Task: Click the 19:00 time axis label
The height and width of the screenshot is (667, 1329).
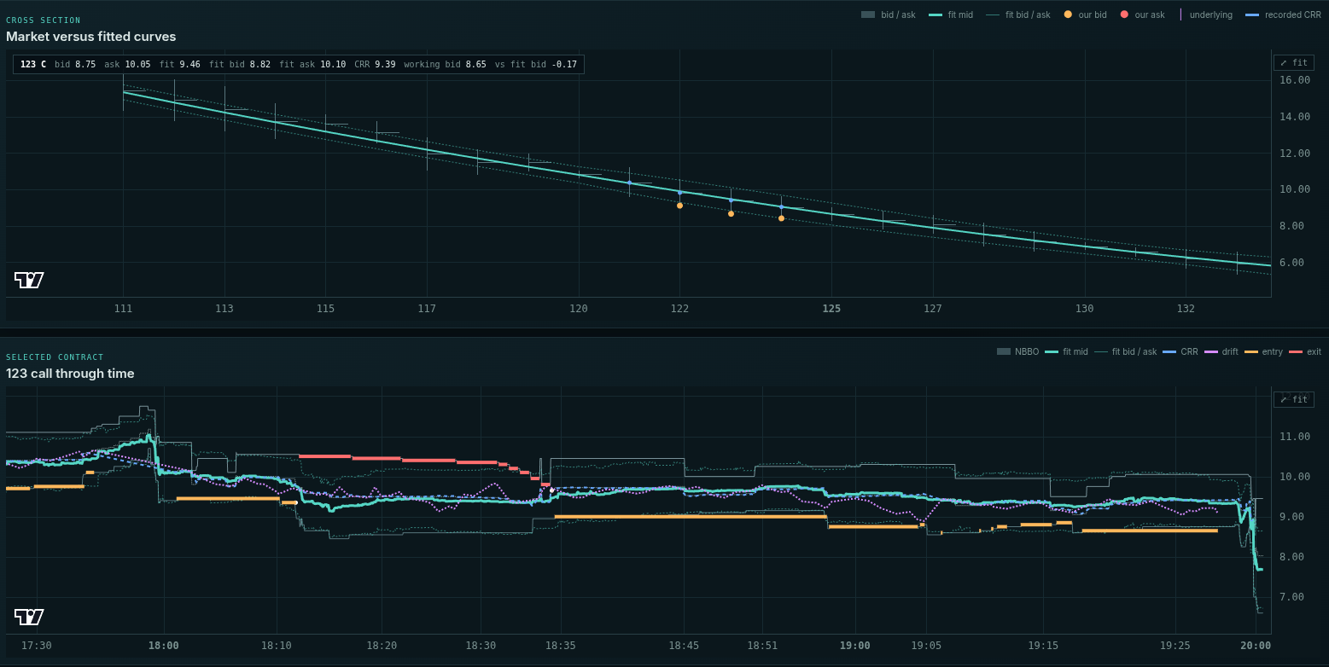Action: [854, 646]
